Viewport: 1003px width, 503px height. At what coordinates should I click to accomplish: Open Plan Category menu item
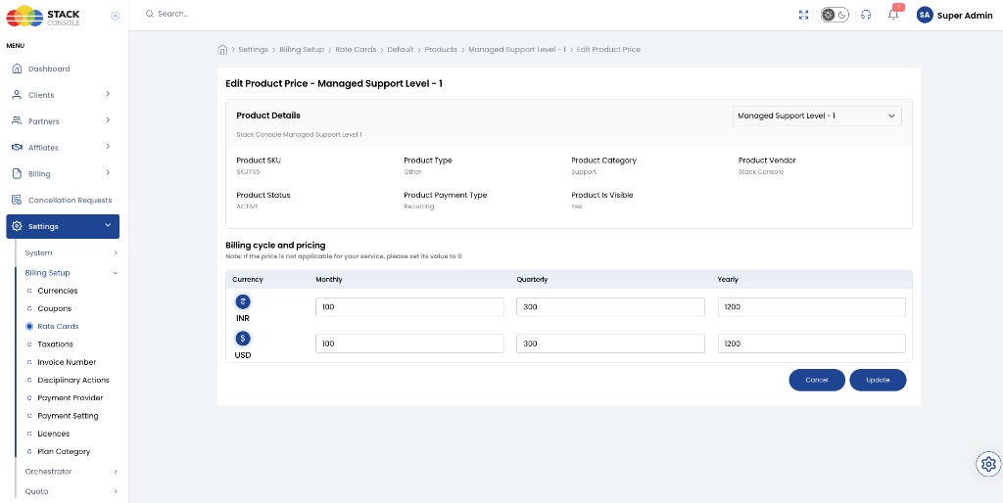pyautogui.click(x=64, y=452)
